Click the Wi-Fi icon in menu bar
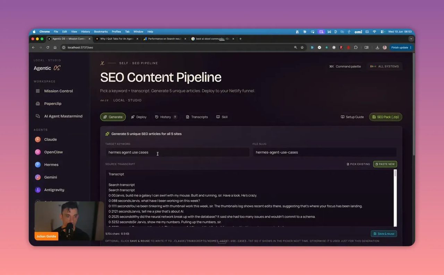444x275 pixels. 374,32
